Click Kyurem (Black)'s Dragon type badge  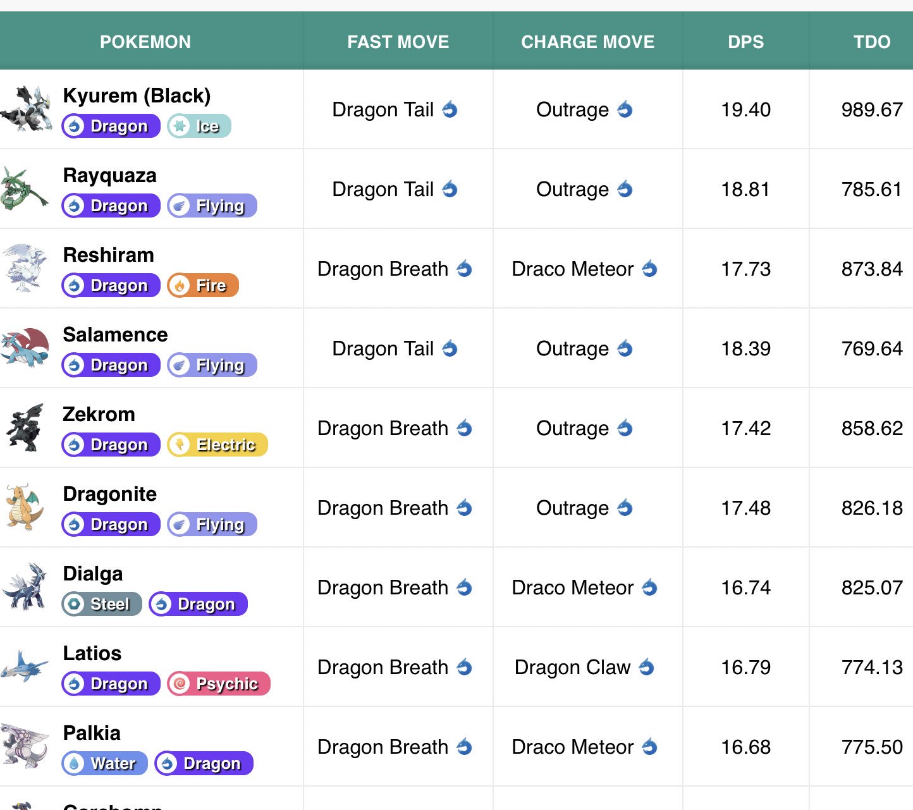tap(111, 126)
